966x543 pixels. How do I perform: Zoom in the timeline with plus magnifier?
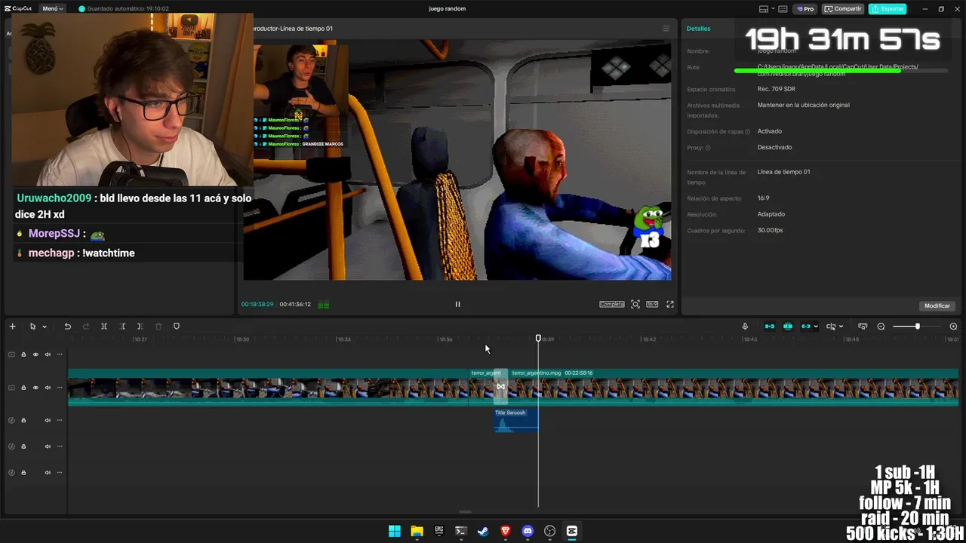click(x=953, y=327)
